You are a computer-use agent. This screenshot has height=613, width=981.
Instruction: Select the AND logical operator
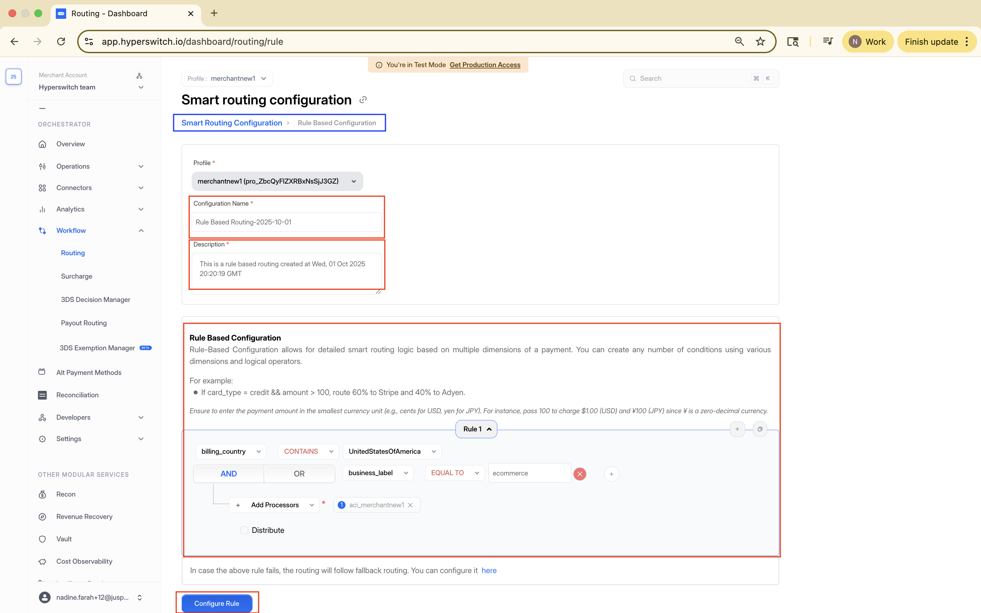tap(229, 474)
